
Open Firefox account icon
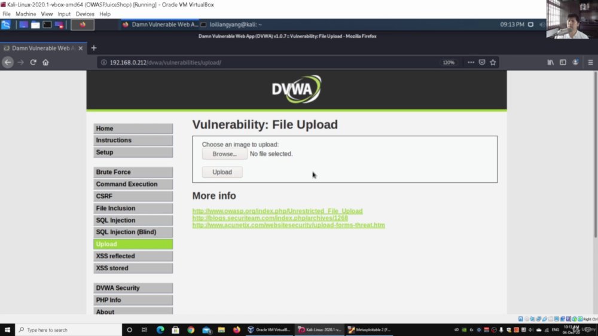[575, 62]
